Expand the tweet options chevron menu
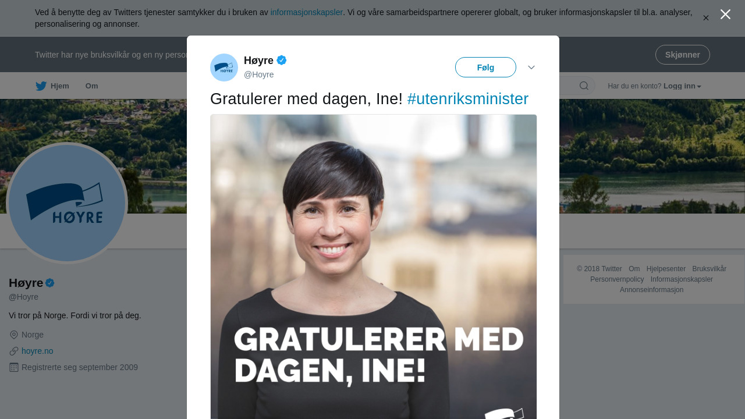This screenshot has height=419, width=745. tap(531, 68)
